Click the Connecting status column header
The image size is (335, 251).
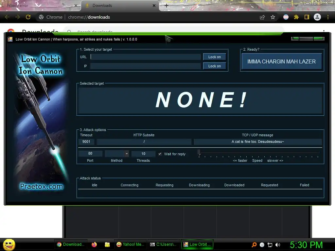(x=130, y=185)
